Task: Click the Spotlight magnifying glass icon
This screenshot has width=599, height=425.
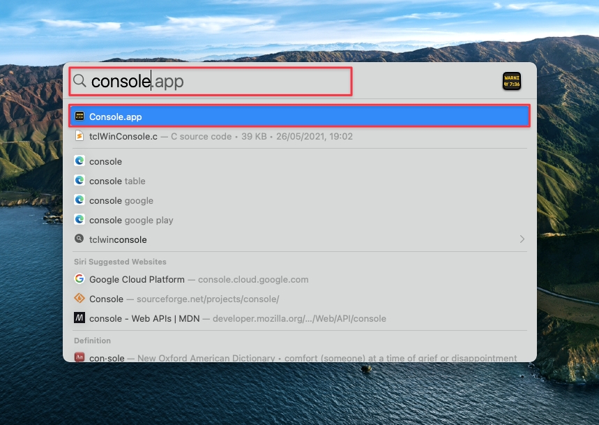Action: (x=79, y=81)
